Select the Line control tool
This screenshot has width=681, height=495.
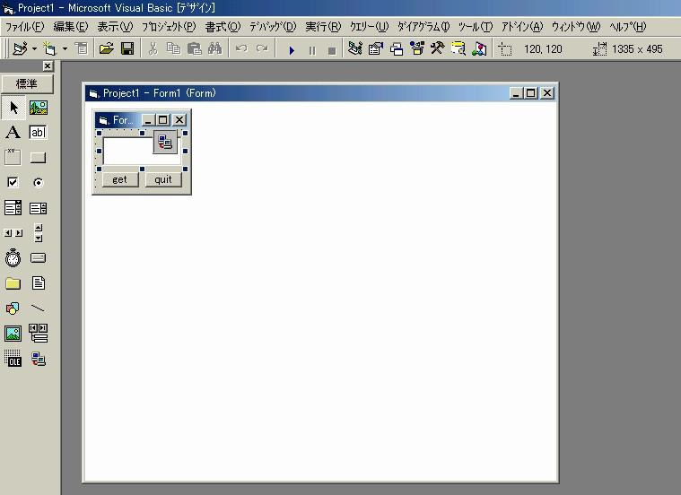tap(39, 308)
